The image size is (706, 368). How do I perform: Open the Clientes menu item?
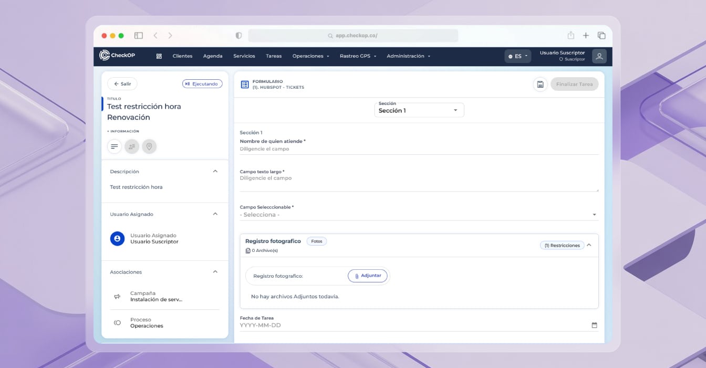coord(182,56)
